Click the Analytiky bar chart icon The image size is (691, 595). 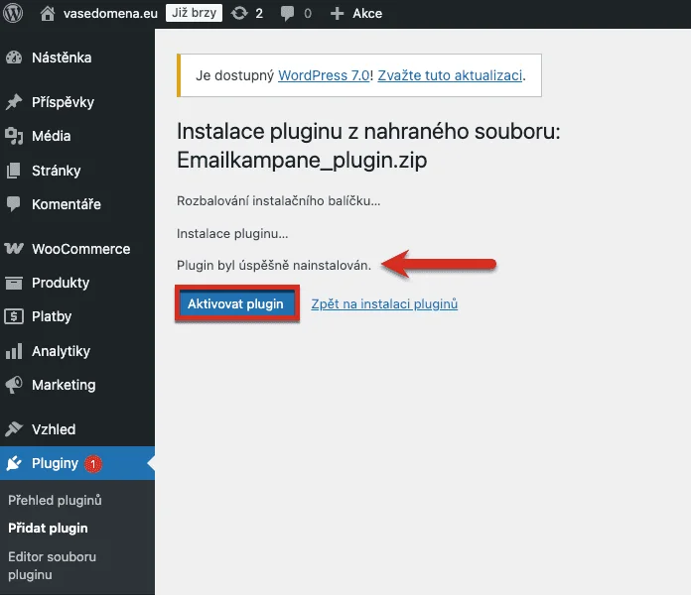coord(14,351)
